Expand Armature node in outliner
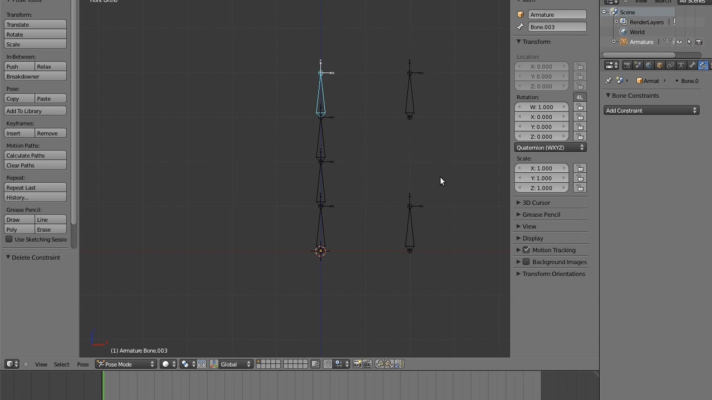Screen dimensions: 712x400 pyautogui.click(x=614, y=42)
